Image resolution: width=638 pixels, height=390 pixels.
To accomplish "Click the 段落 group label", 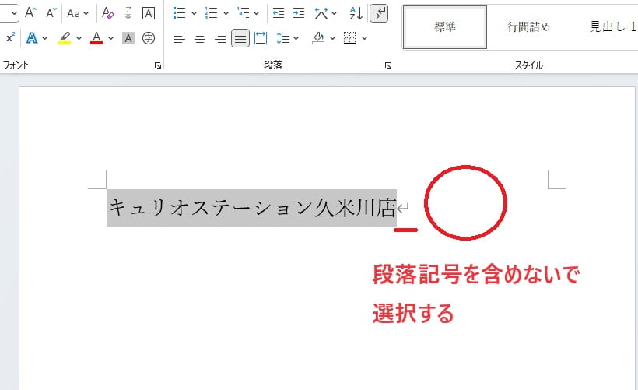I will pos(272,65).
